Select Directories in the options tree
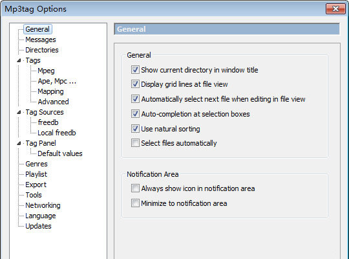 click(x=42, y=50)
